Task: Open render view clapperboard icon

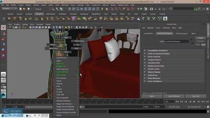Action: click(152, 9)
